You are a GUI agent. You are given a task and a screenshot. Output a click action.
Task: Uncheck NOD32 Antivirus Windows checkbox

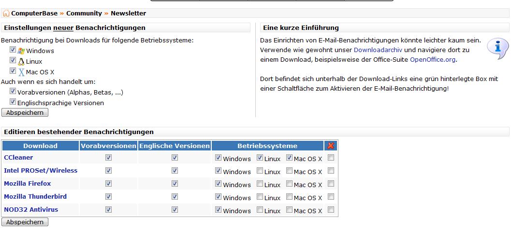[x=218, y=209]
